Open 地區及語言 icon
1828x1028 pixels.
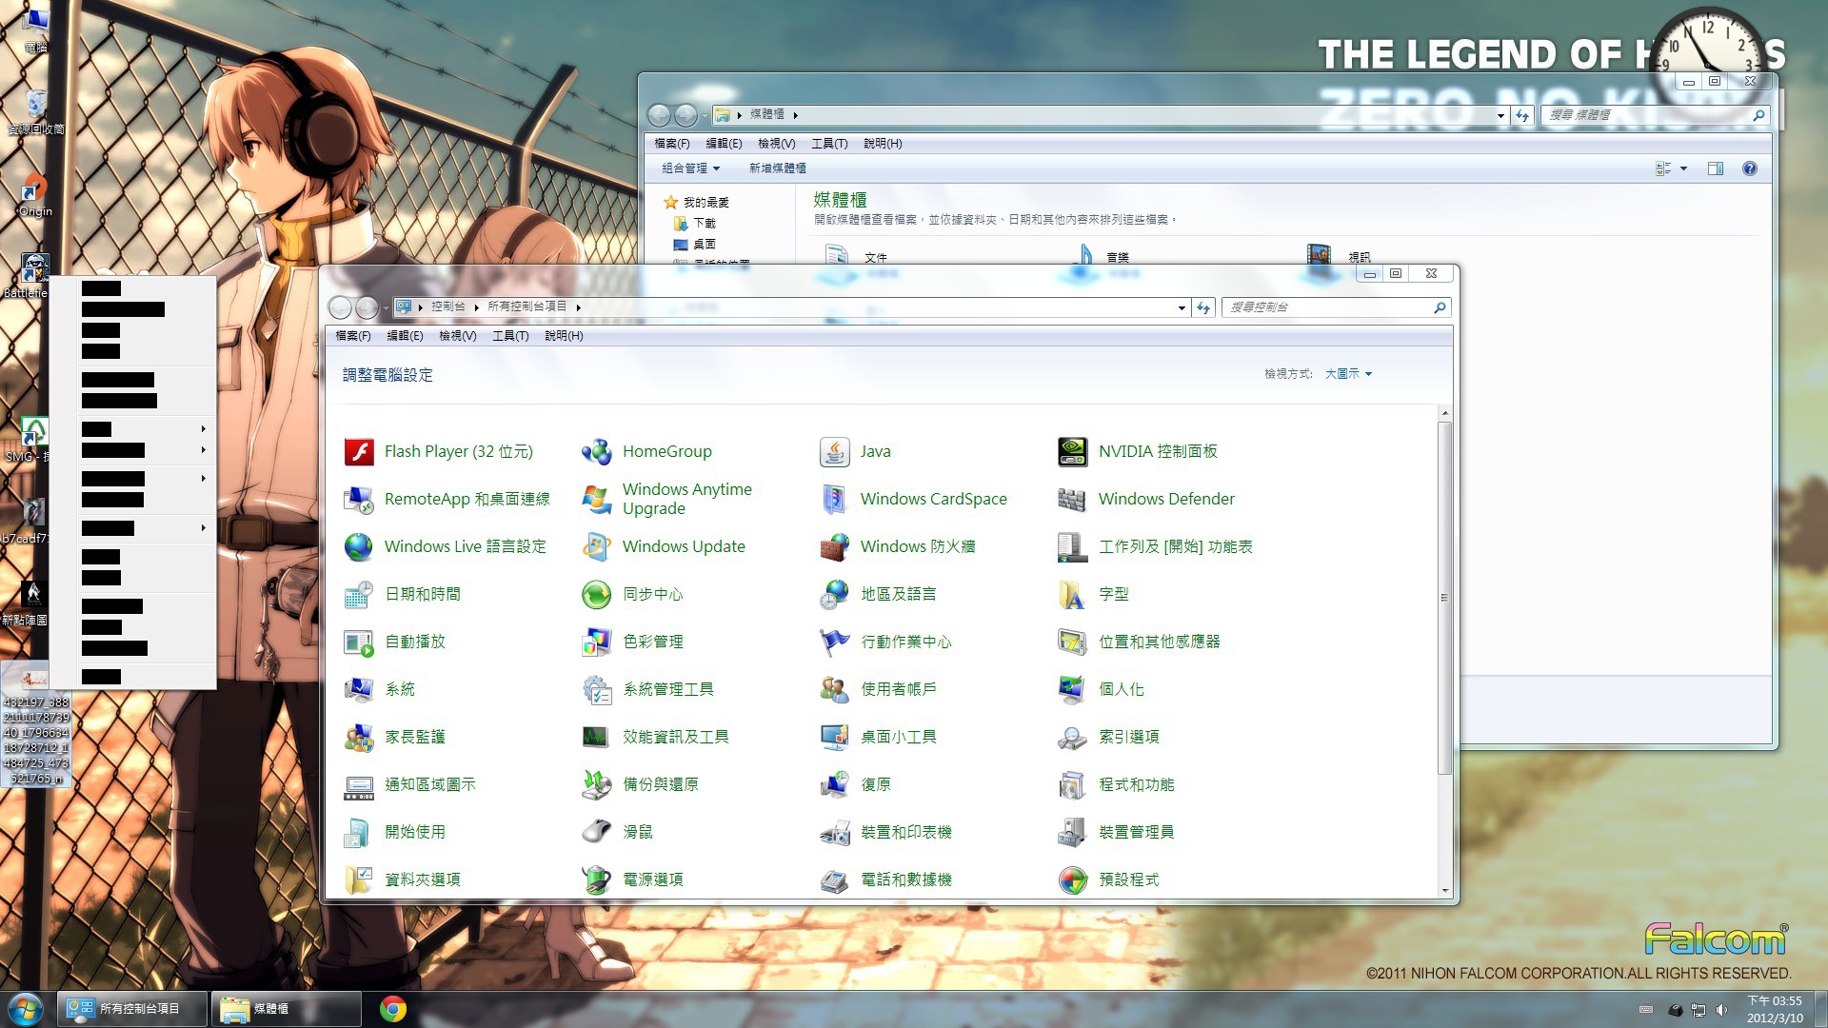tap(835, 594)
